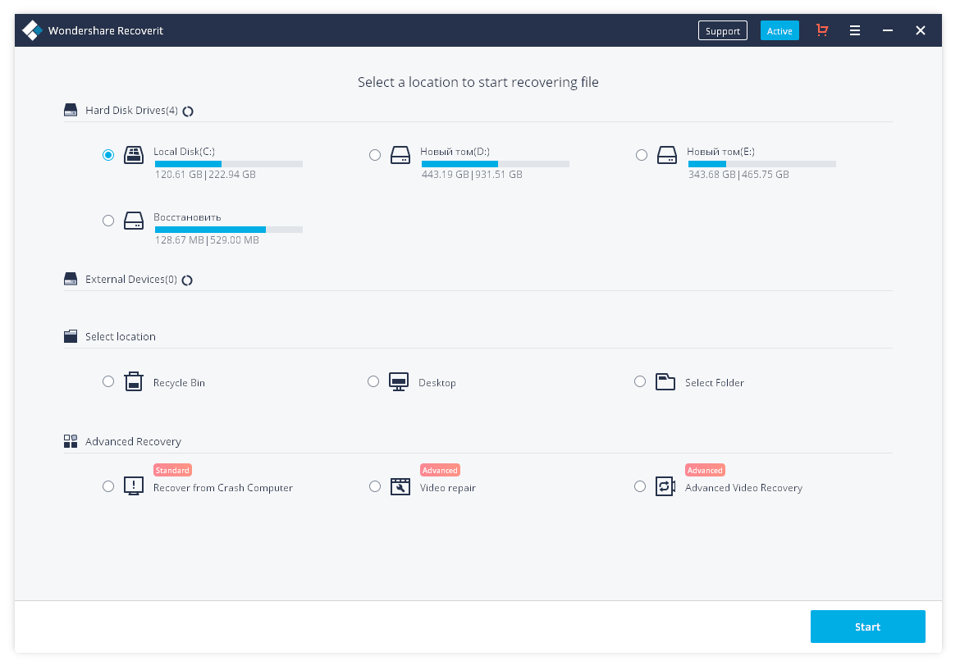
Task: Refresh the Hard Disk Drives list
Action: [x=188, y=110]
